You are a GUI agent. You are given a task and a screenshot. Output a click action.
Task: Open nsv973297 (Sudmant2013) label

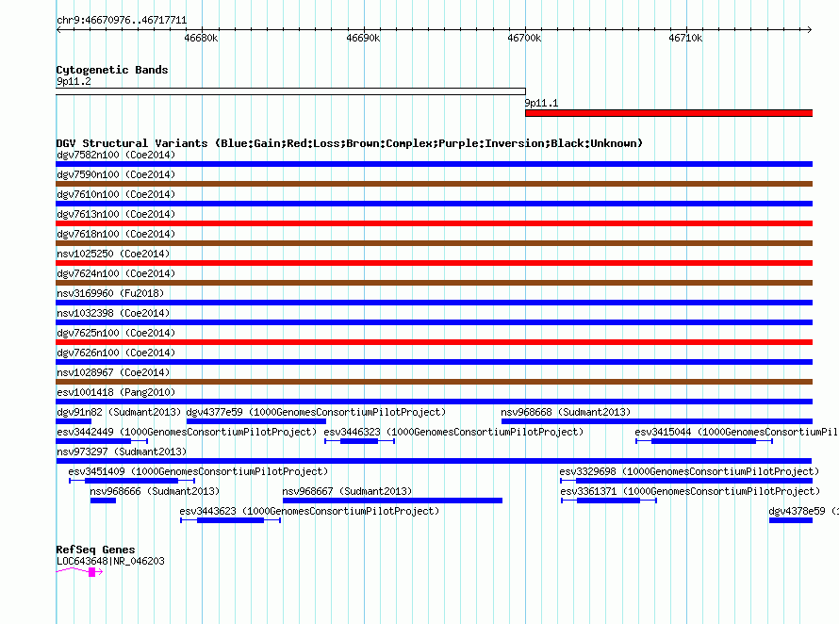(122, 452)
